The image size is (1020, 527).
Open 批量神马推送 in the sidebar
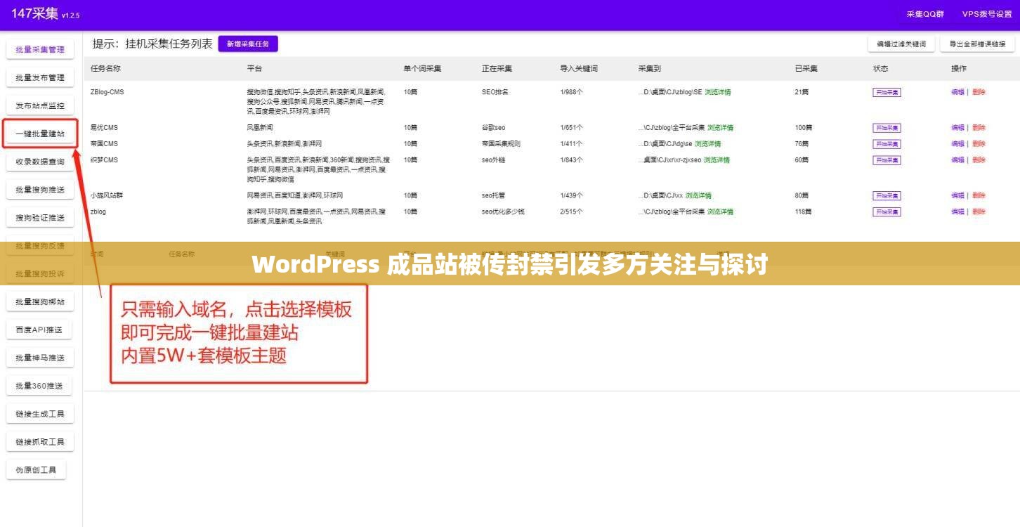(40, 358)
